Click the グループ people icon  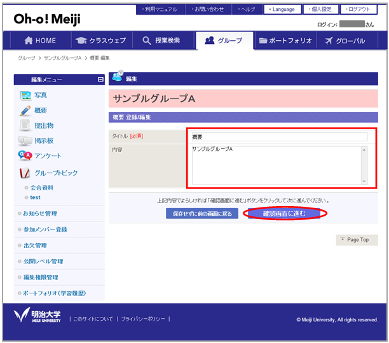pyautogui.click(x=210, y=40)
